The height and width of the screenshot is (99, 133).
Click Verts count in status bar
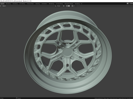coord(113,98)
